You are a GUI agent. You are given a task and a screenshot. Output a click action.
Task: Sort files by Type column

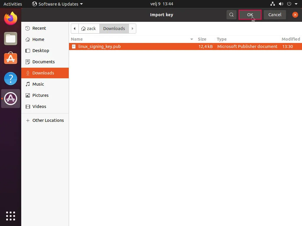[247, 39]
